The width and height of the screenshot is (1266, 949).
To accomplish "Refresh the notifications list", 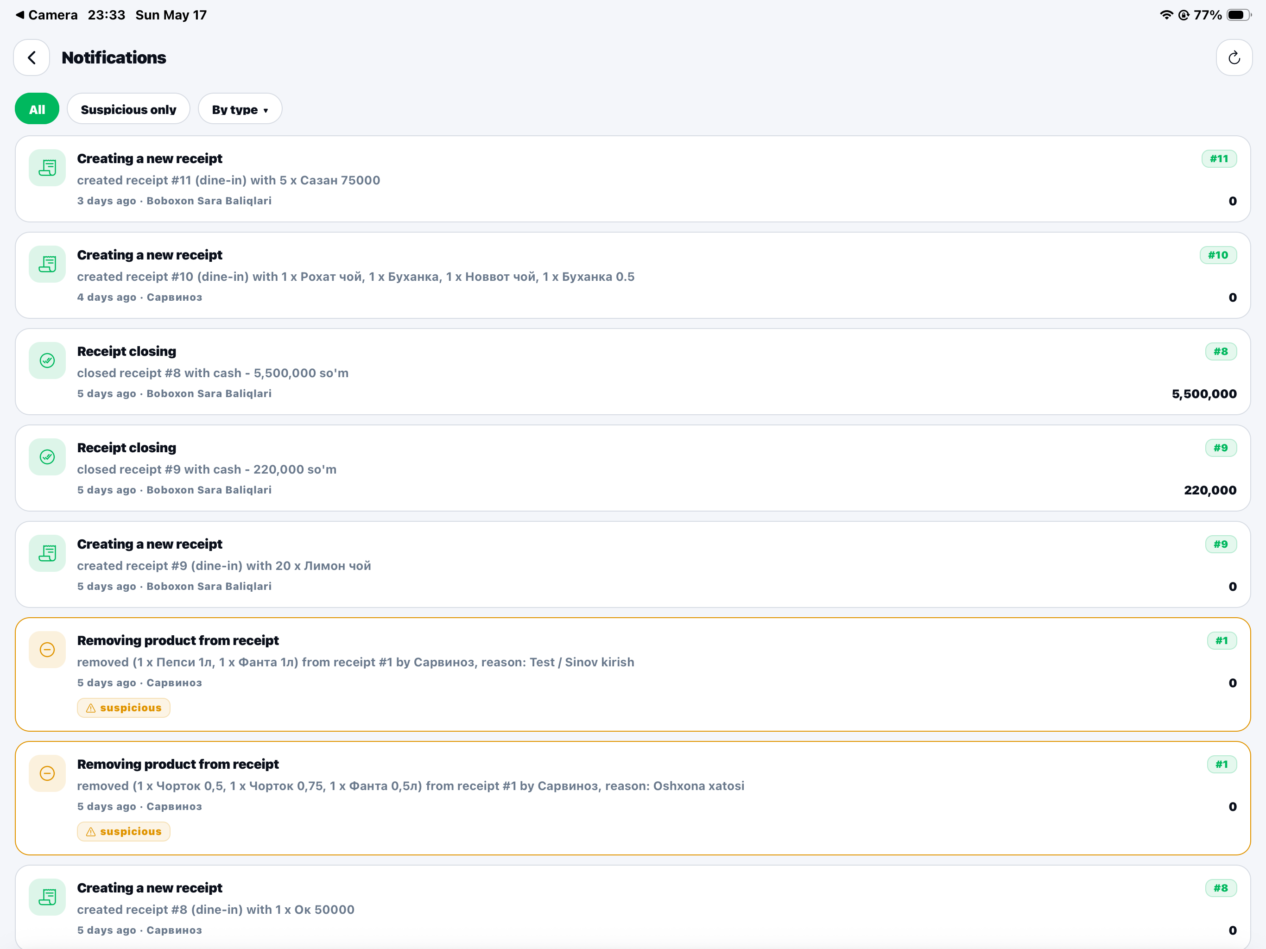I will 1234,58.
